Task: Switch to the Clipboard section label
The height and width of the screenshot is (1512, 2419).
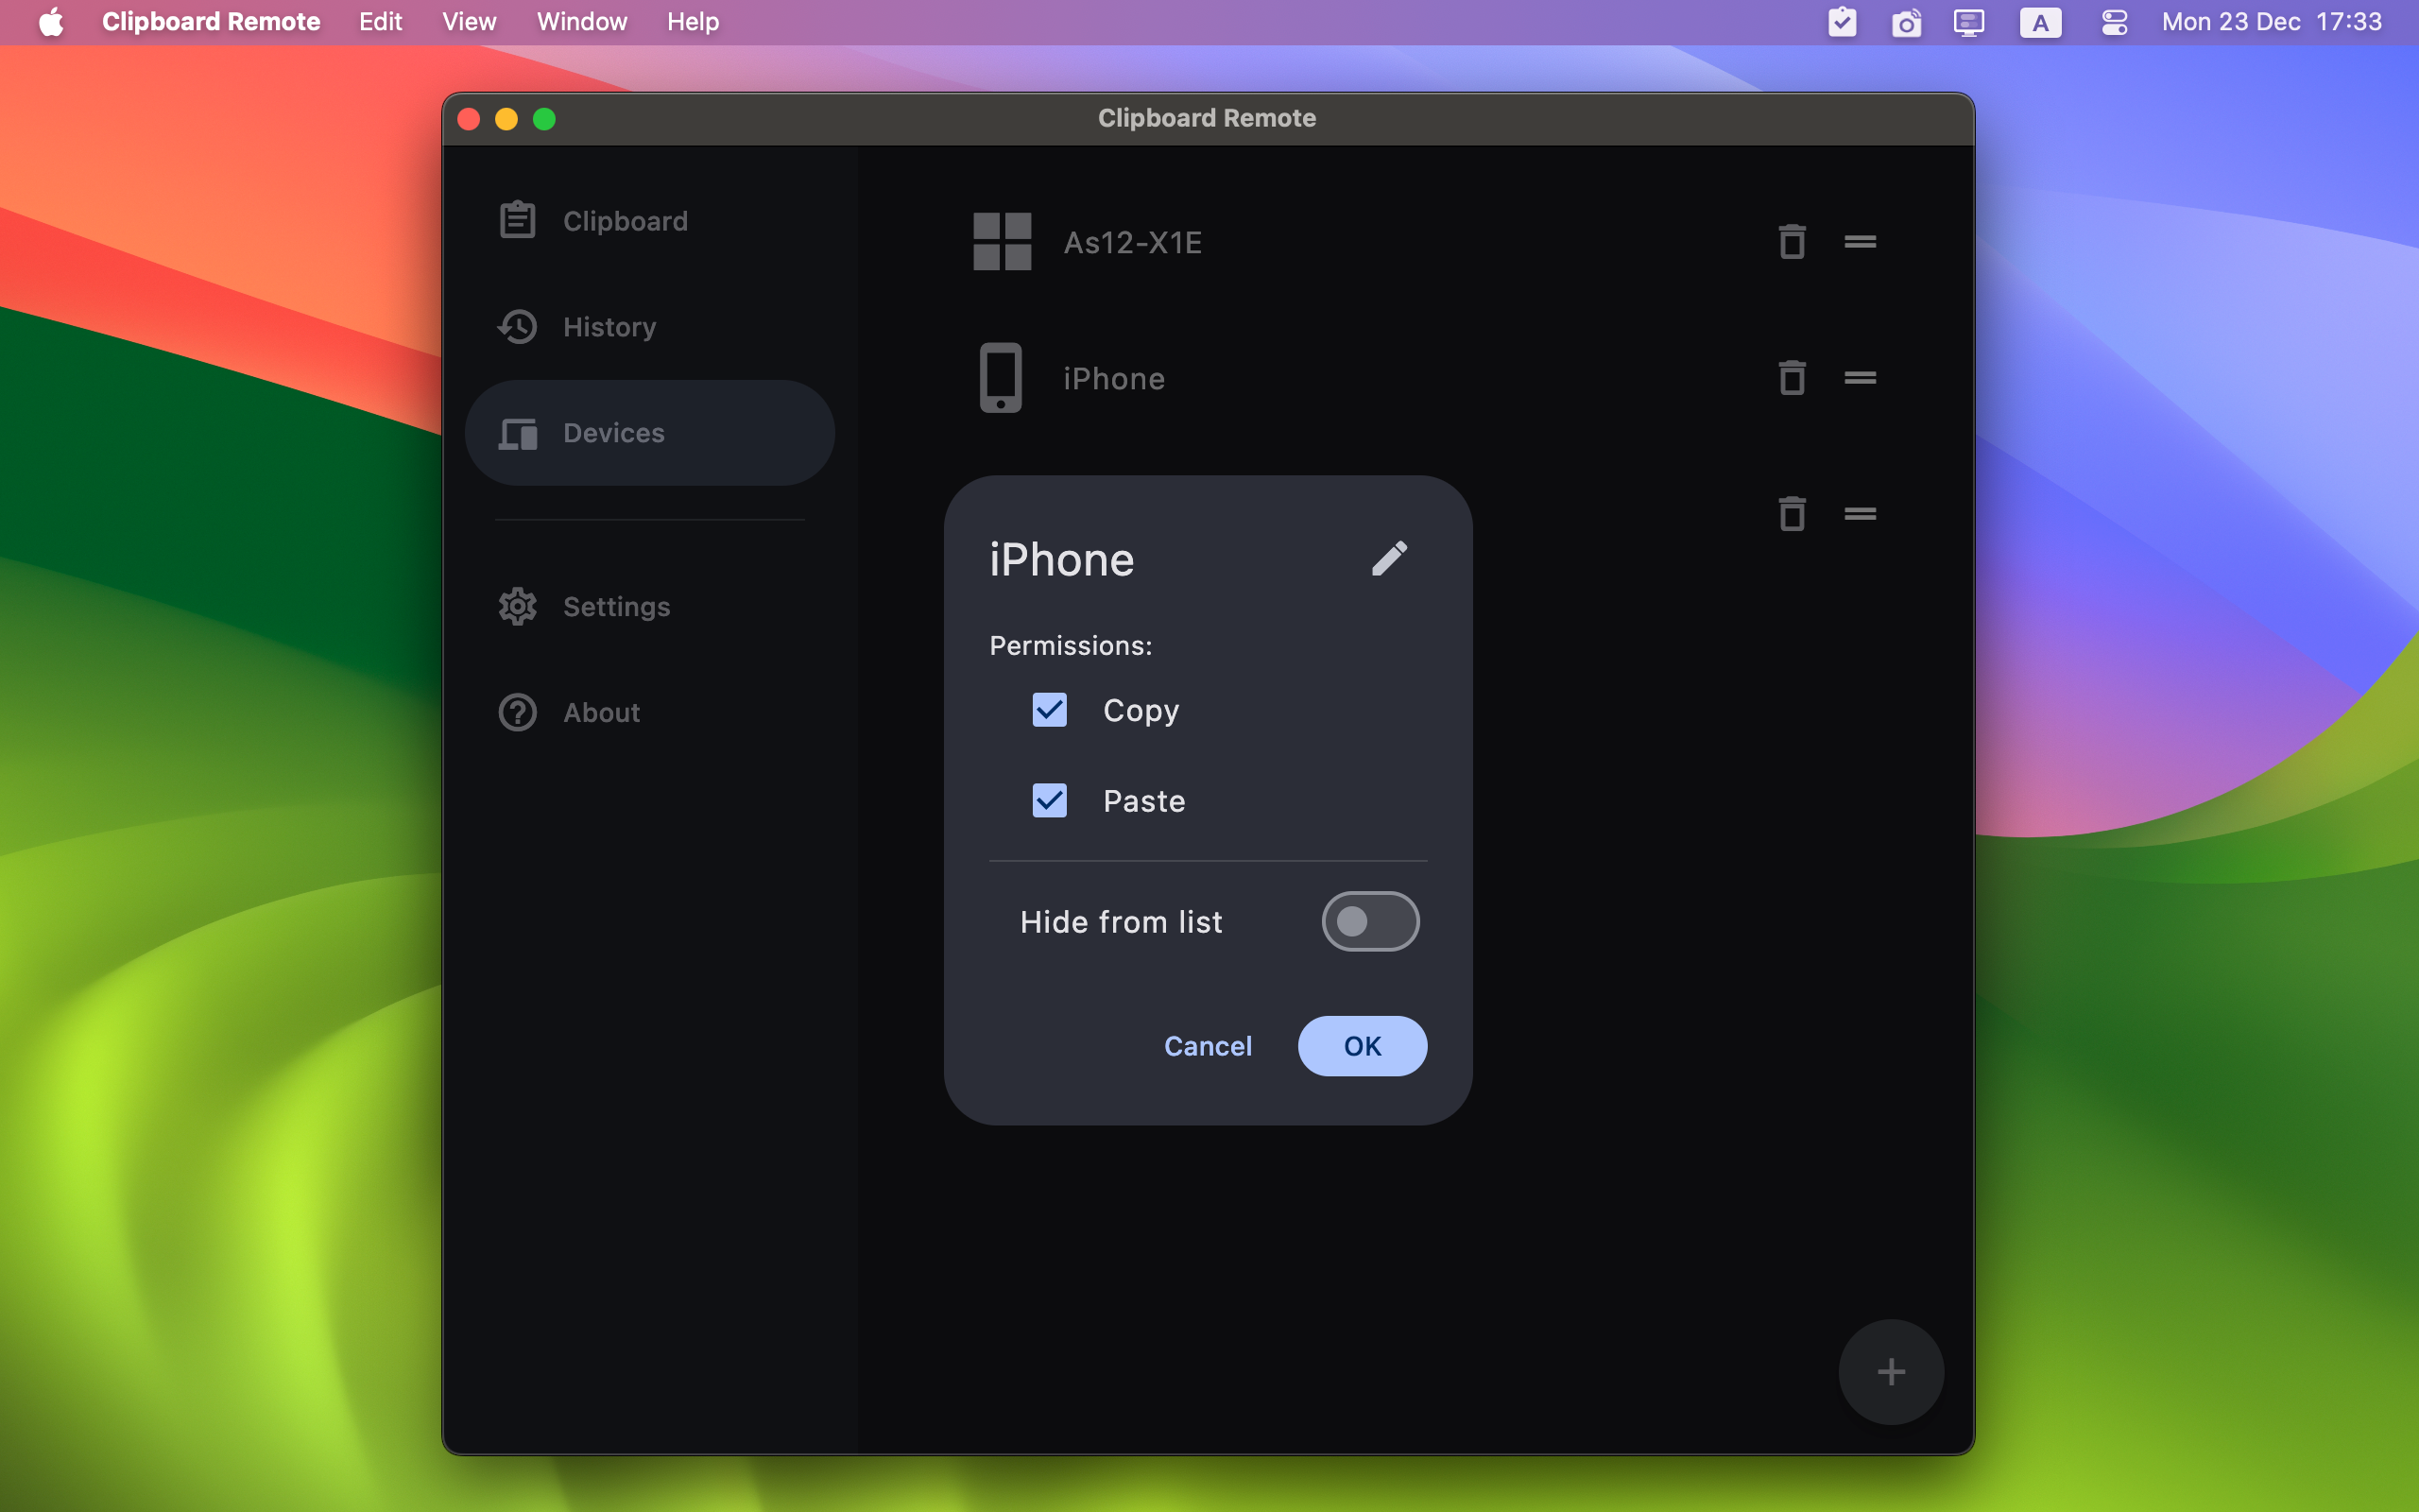Action: tap(625, 221)
